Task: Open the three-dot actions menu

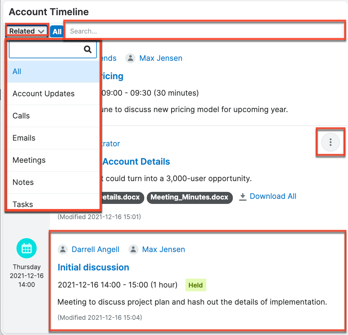Action: [330, 142]
